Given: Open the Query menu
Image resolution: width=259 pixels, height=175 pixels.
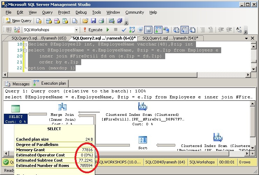Looking at the screenshot, I should coord(47,12).
